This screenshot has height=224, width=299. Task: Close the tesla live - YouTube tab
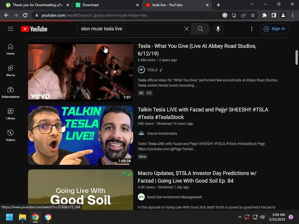pos(207,5)
